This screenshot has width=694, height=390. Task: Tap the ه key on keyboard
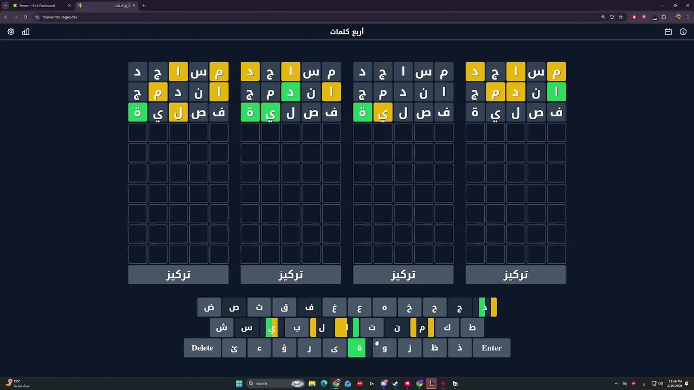(384, 308)
